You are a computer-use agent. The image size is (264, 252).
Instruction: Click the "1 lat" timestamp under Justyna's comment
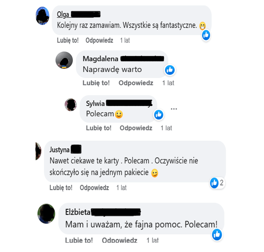[x=121, y=188]
